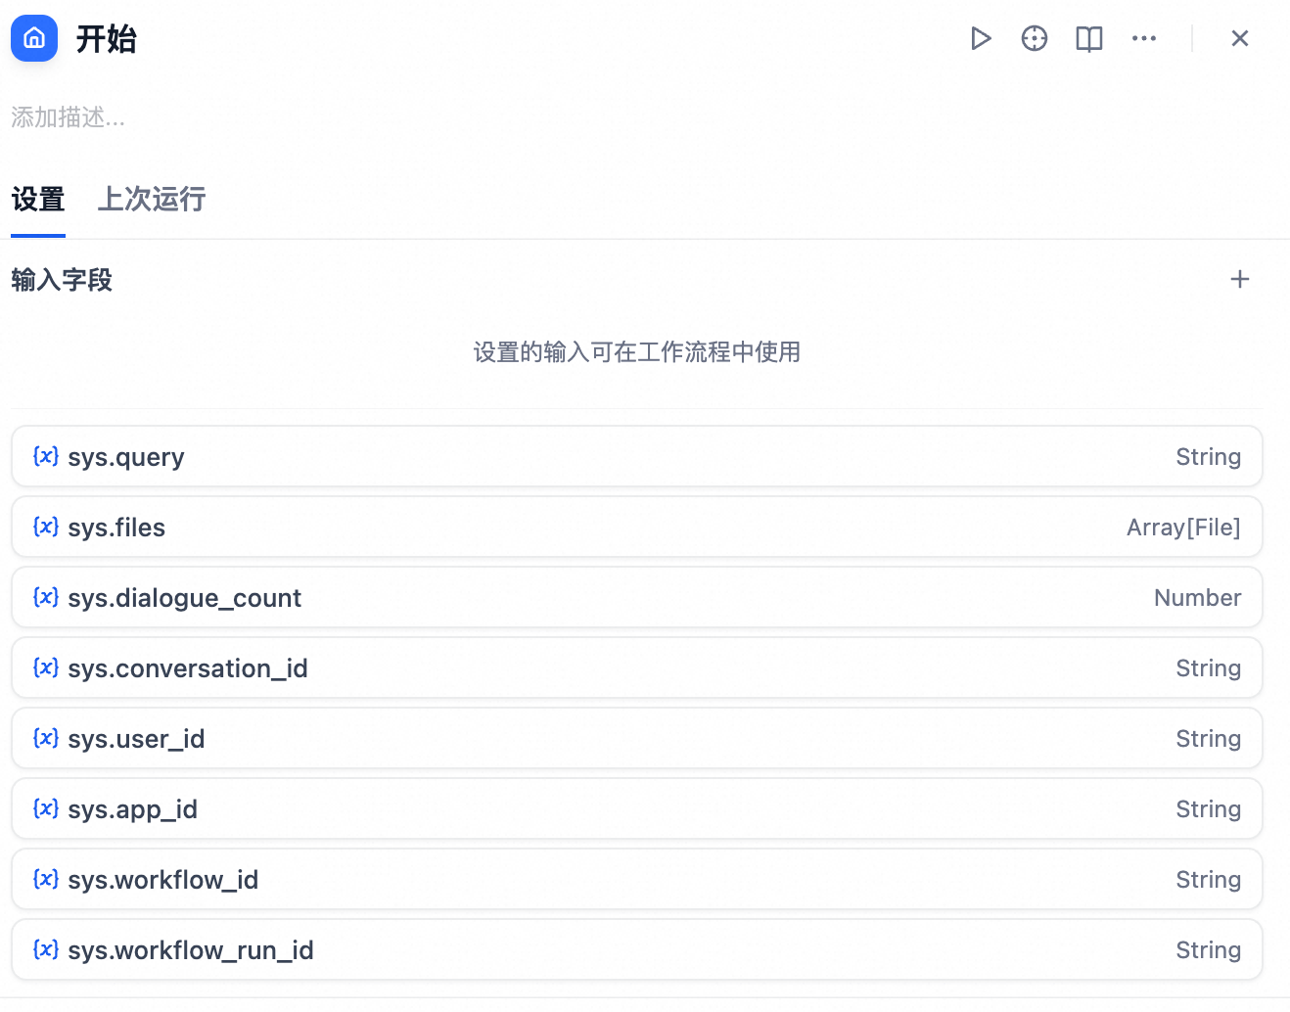Select the sys.dialogue_count variable row
Viewport: 1290px width, 1012px height.
637,597
